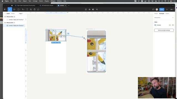Select the Move tool
Screen dimensions: 177x99
[x=9, y=10]
